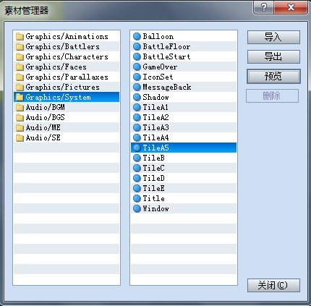Open the Graphics/Parallaxes folder entry
The height and width of the screenshot is (306, 311).
click(x=67, y=77)
